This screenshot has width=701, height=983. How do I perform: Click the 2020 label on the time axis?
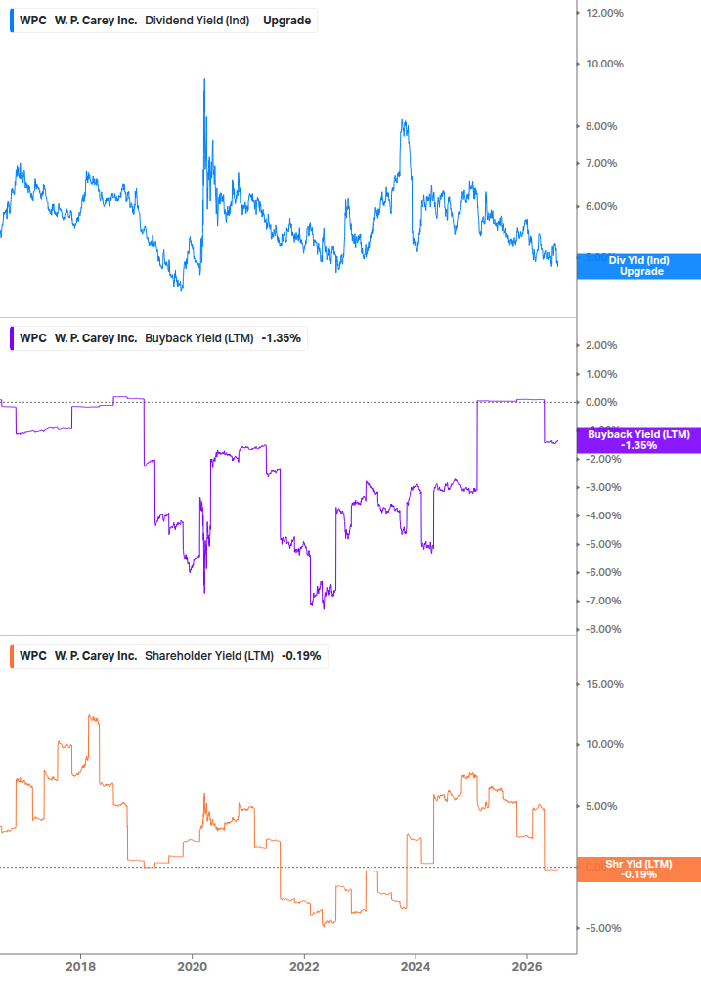point(193,966)
